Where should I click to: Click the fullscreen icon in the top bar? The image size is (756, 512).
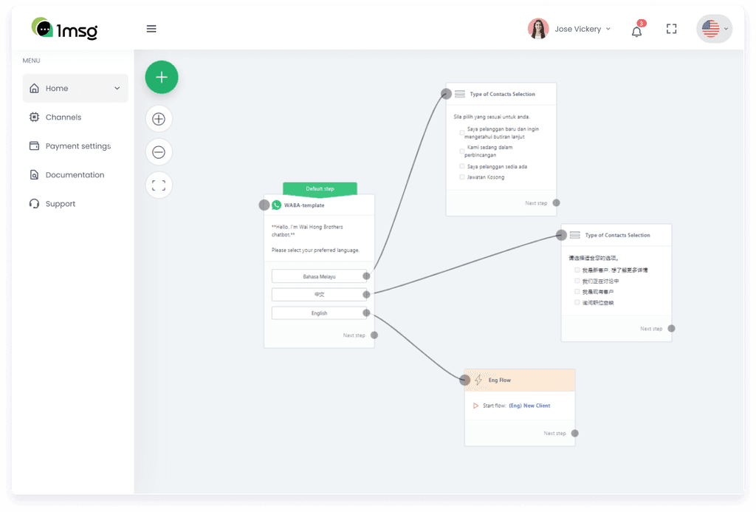coord(671,29)
